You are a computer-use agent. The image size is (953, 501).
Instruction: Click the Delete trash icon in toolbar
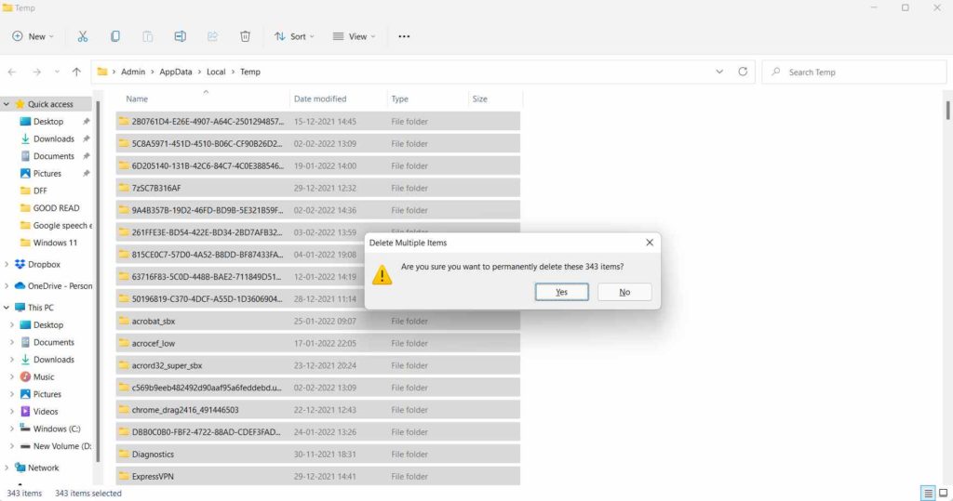click(x=245, y=36)
